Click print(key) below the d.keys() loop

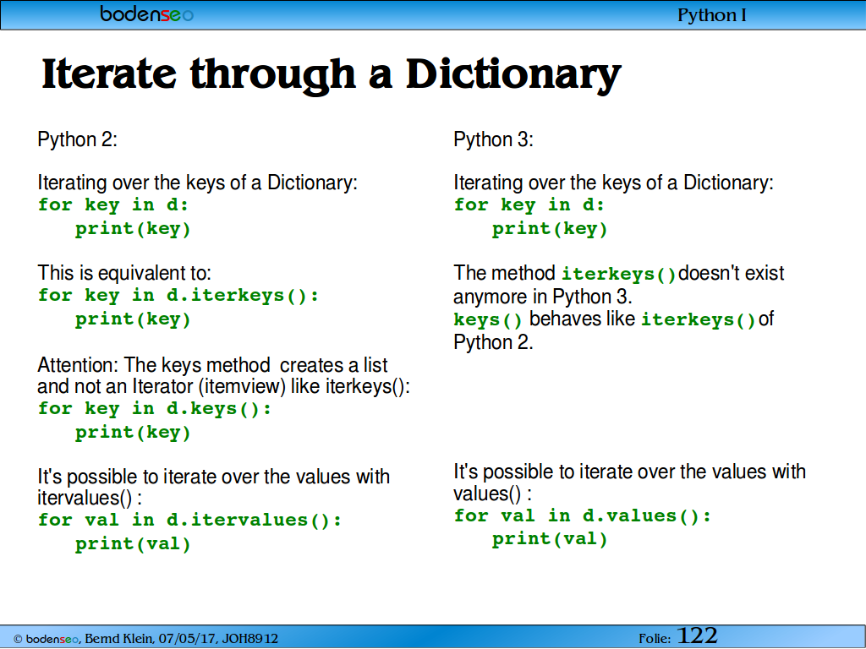pos(133,433)
